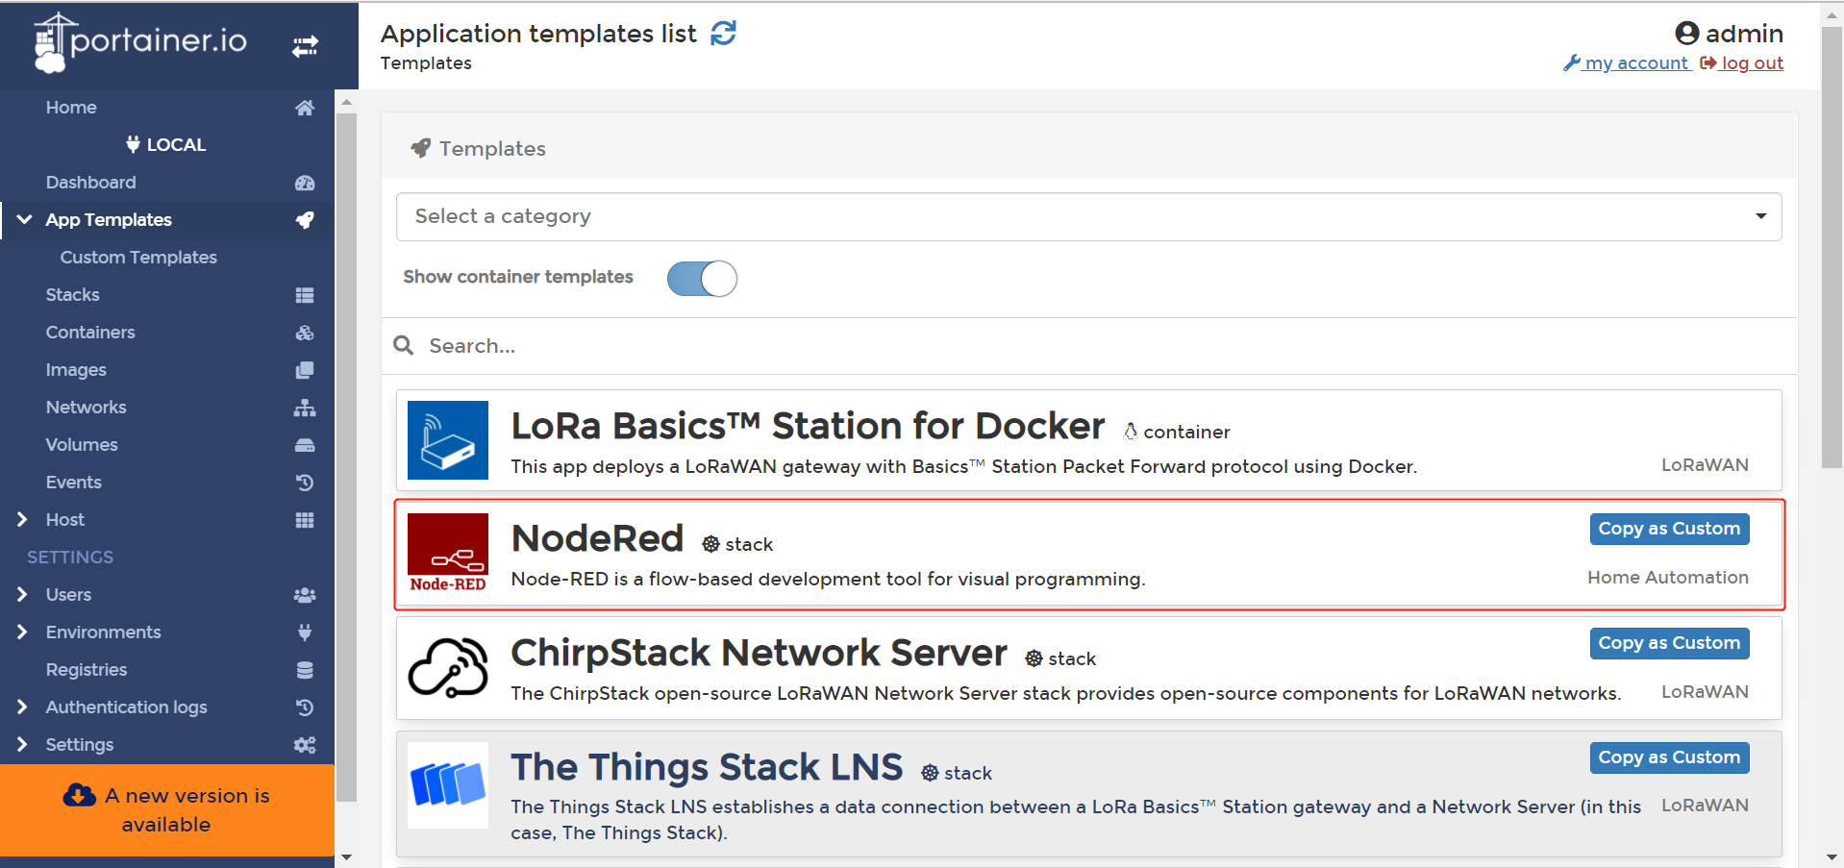Viewport: 1844px width, 868px height.
Task: Click the App Templates rocket icon
Action: click(305, 220)
